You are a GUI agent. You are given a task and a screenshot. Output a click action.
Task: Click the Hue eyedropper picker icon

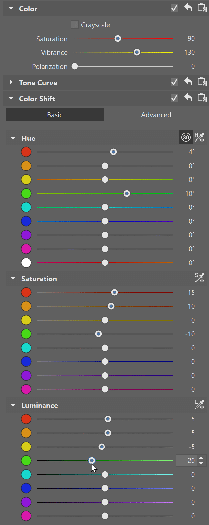click(x=200, y=137)
